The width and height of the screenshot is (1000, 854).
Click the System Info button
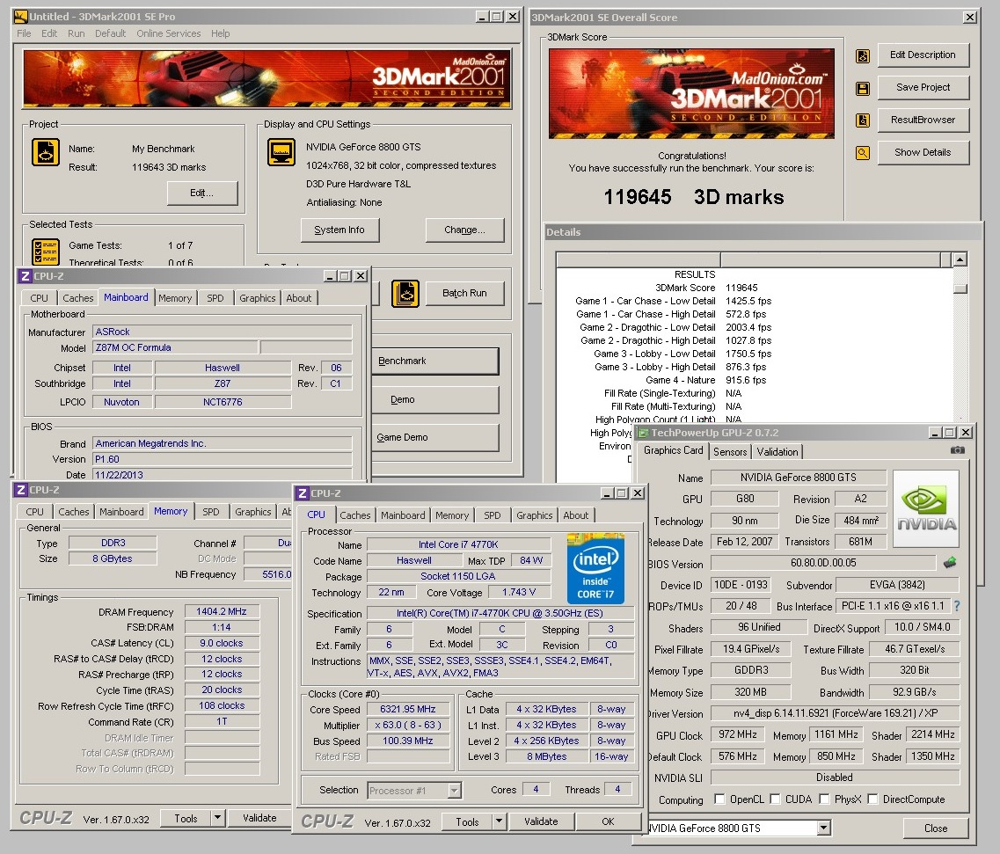click(x=339, y=230)
